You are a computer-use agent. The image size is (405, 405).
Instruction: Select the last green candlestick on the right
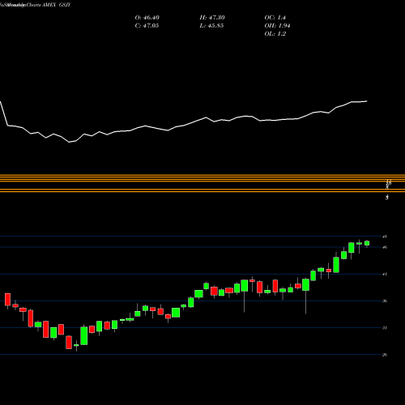pos(367,243)
